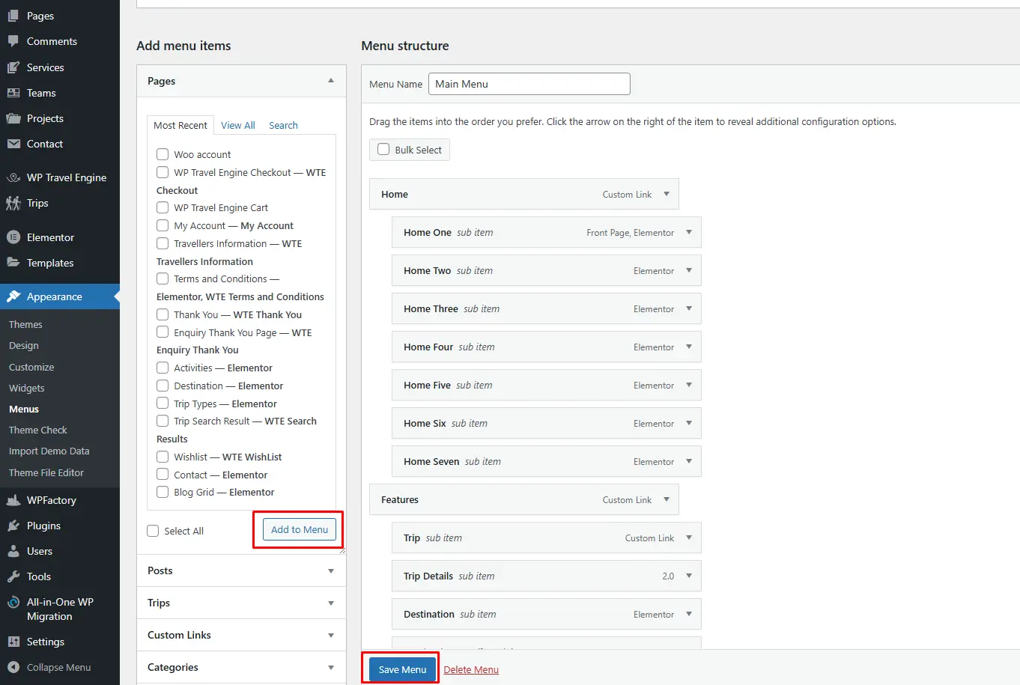Collapse the Pages panel with its arrow

point(331,81)
